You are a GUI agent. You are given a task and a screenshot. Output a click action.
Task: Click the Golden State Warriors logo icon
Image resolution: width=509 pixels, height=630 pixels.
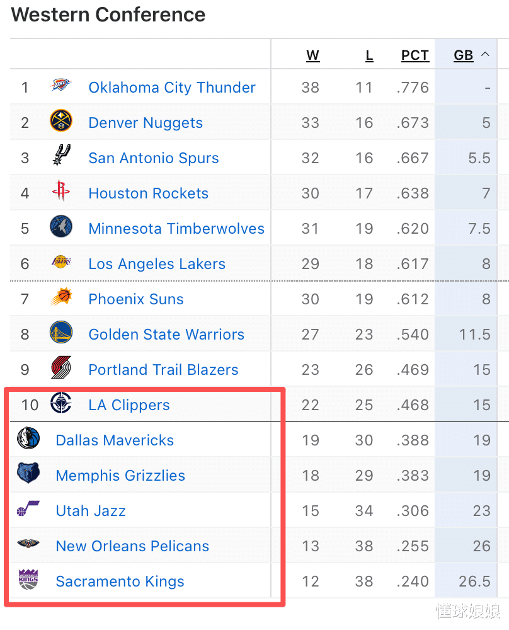click(x=61, y=333)
